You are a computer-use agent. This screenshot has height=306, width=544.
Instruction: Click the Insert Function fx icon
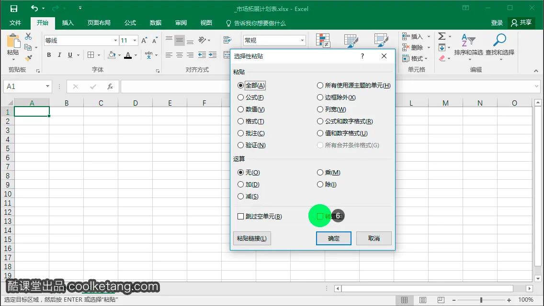click(x=110, y=87)
